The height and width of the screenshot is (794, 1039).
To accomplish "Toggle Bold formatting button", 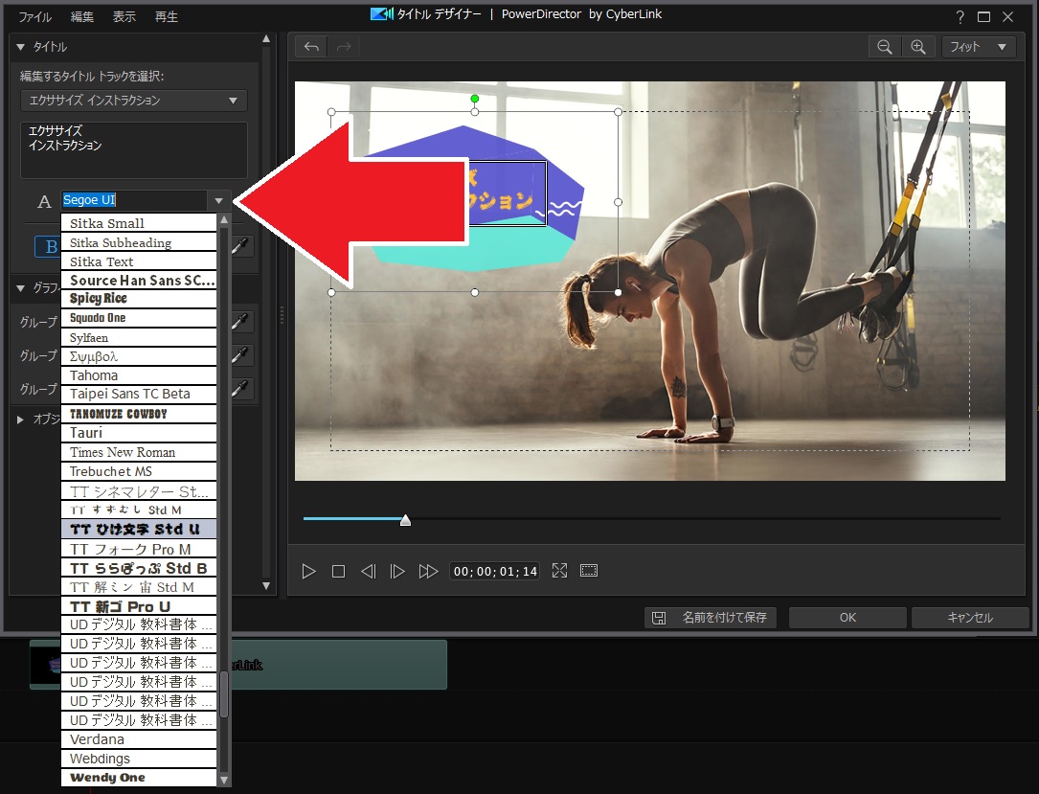I will [47, 247].
